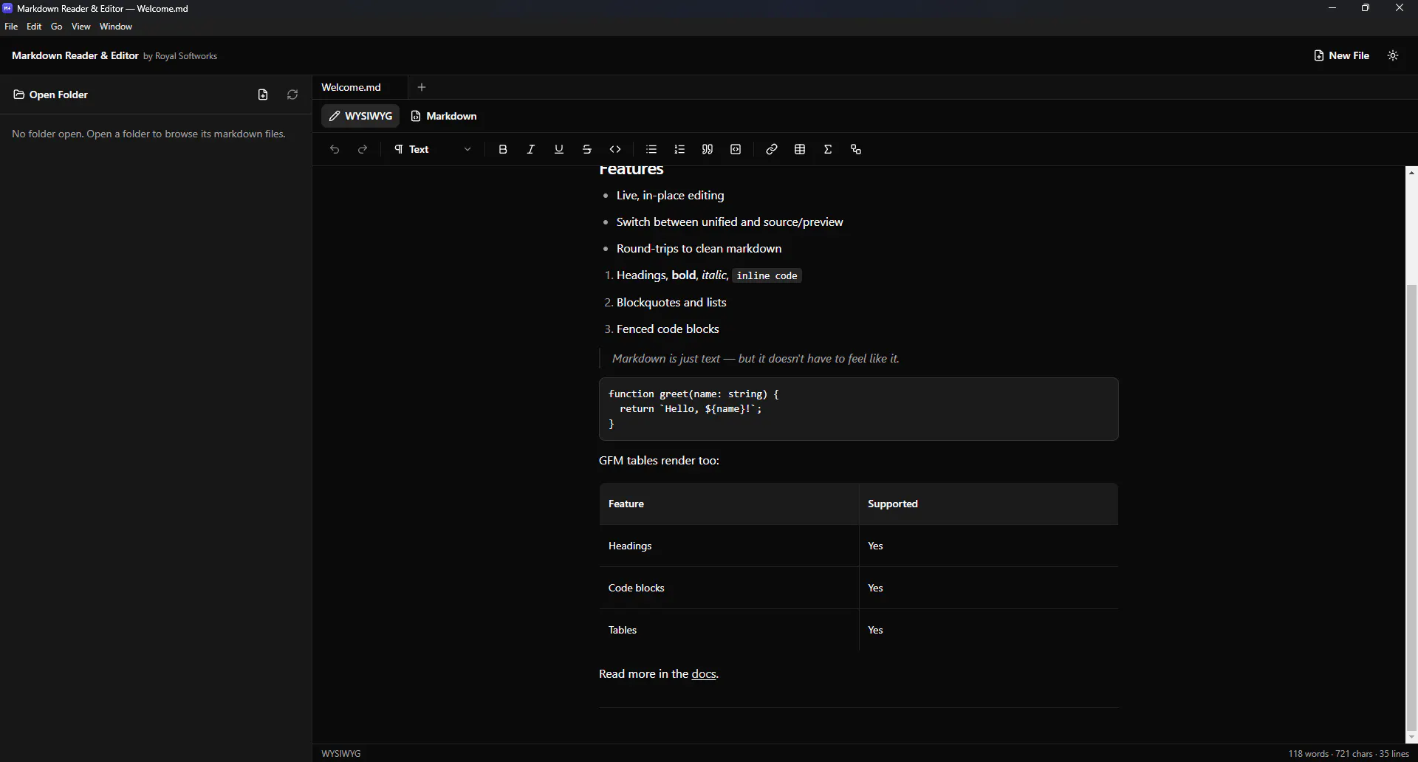Insert a blockquote
The height and width of the screenshot is (762, 1418).
(x=708, y=150)
